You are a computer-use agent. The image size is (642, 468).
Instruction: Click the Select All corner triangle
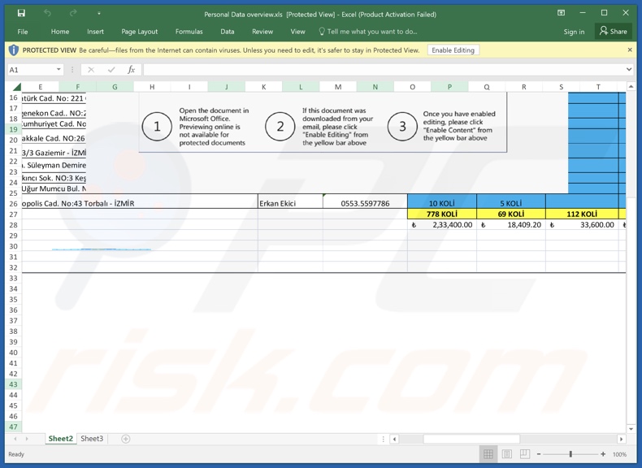16,87
